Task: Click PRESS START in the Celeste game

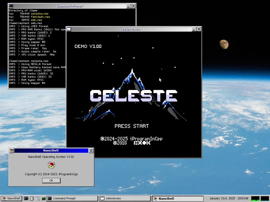Action: [132, 126]
